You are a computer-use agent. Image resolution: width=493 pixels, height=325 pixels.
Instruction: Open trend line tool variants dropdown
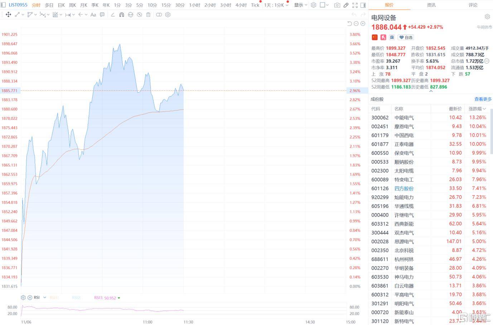click(x=23, y=15)
